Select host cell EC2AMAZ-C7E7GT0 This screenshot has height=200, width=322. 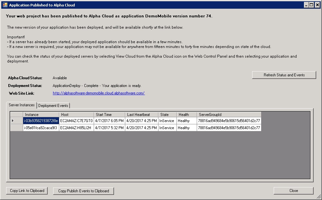coord(76,121)
